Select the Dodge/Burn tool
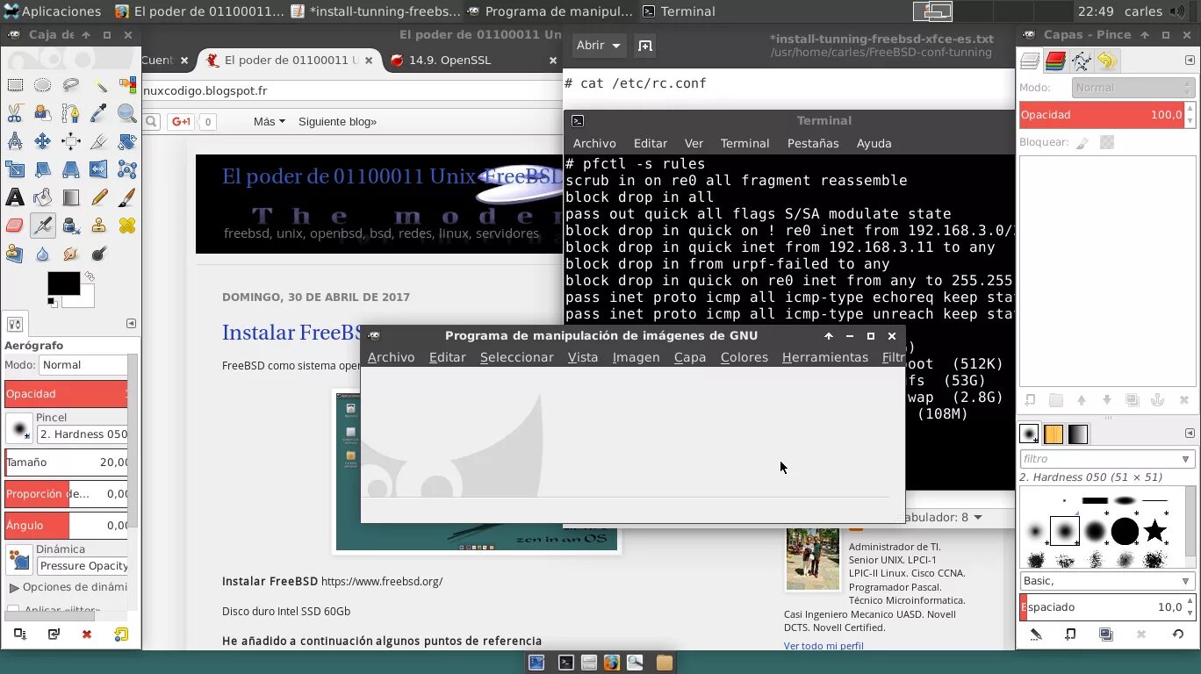Image resolution: width=1201 pixels, height=674 pixels. pos(99,254)
